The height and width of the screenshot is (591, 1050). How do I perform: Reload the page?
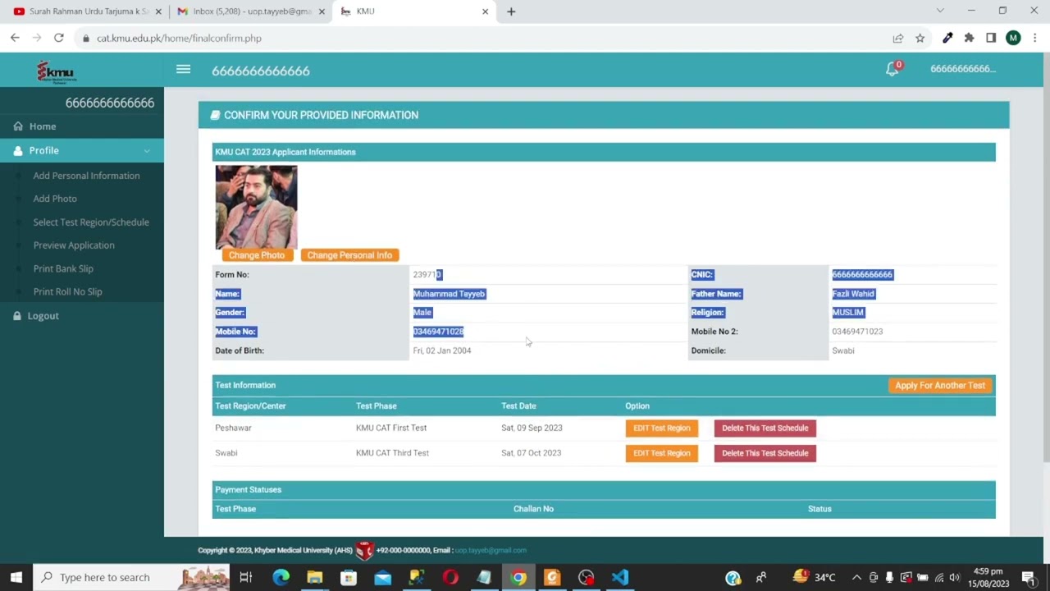pyautogui.click(x=59, y=38)
